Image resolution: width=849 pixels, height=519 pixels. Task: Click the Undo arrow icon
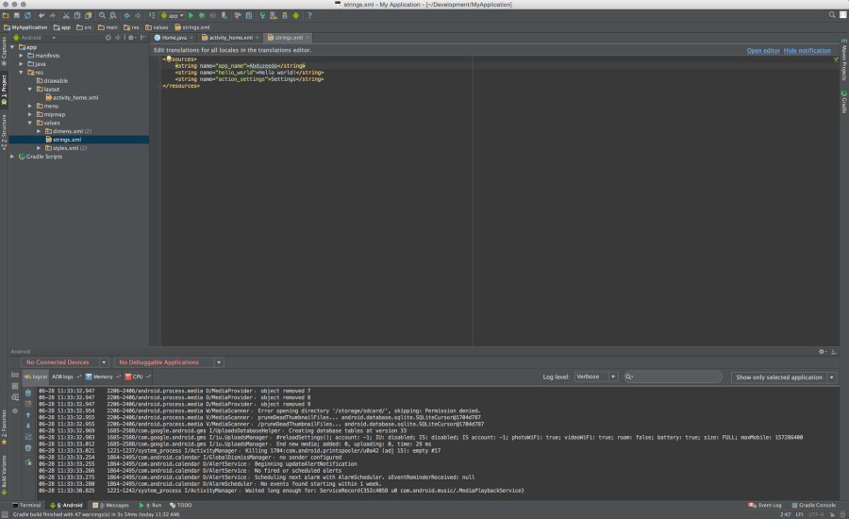42,16
